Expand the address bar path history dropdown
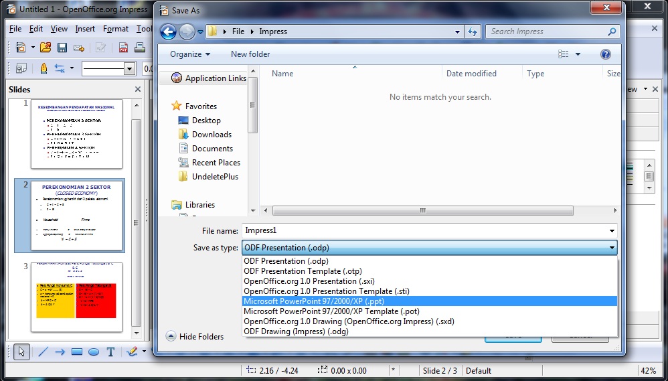The height and width of the screenshot is (381, 668). (457, 31)
